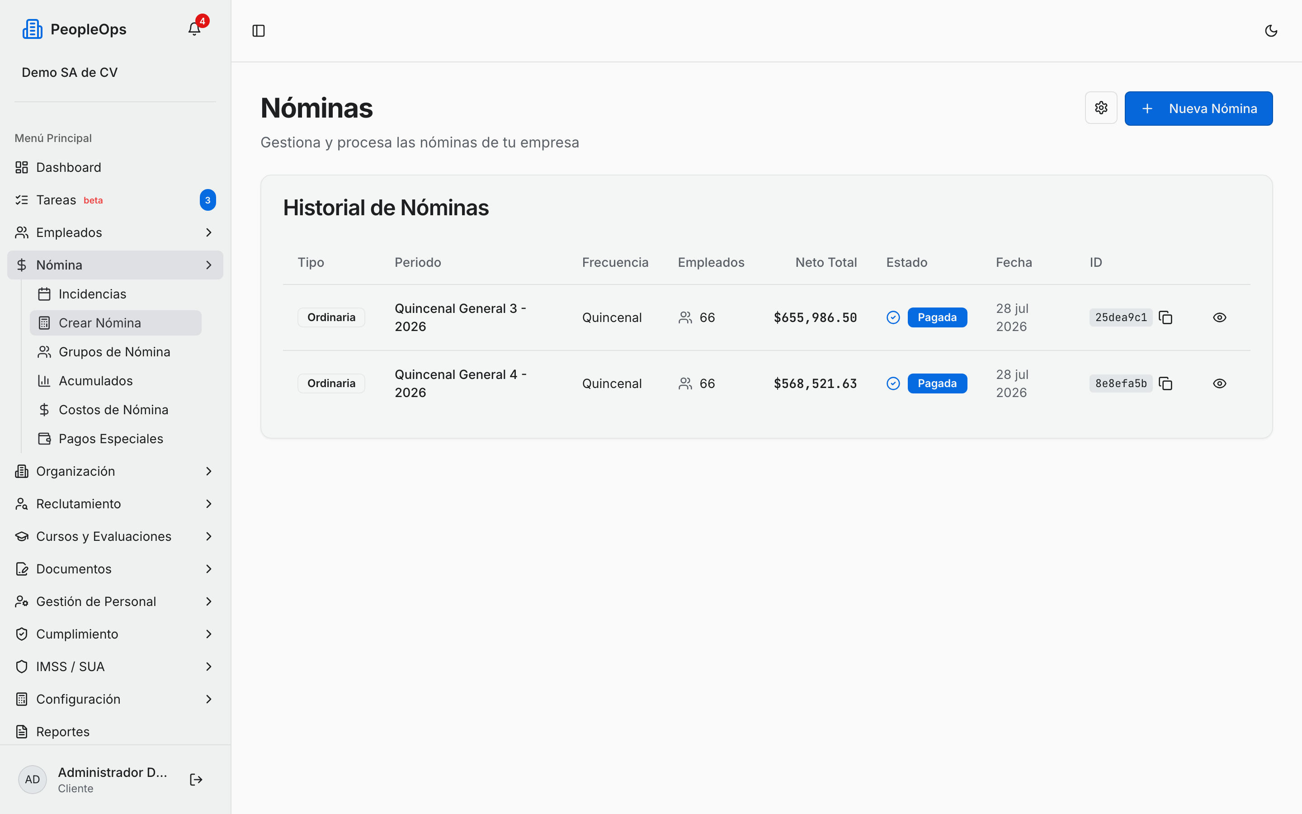Click the paid check circle in Quincenal General 3 row
The height and width of the screenshot is (814, 1302).
(x=893, y=317)
